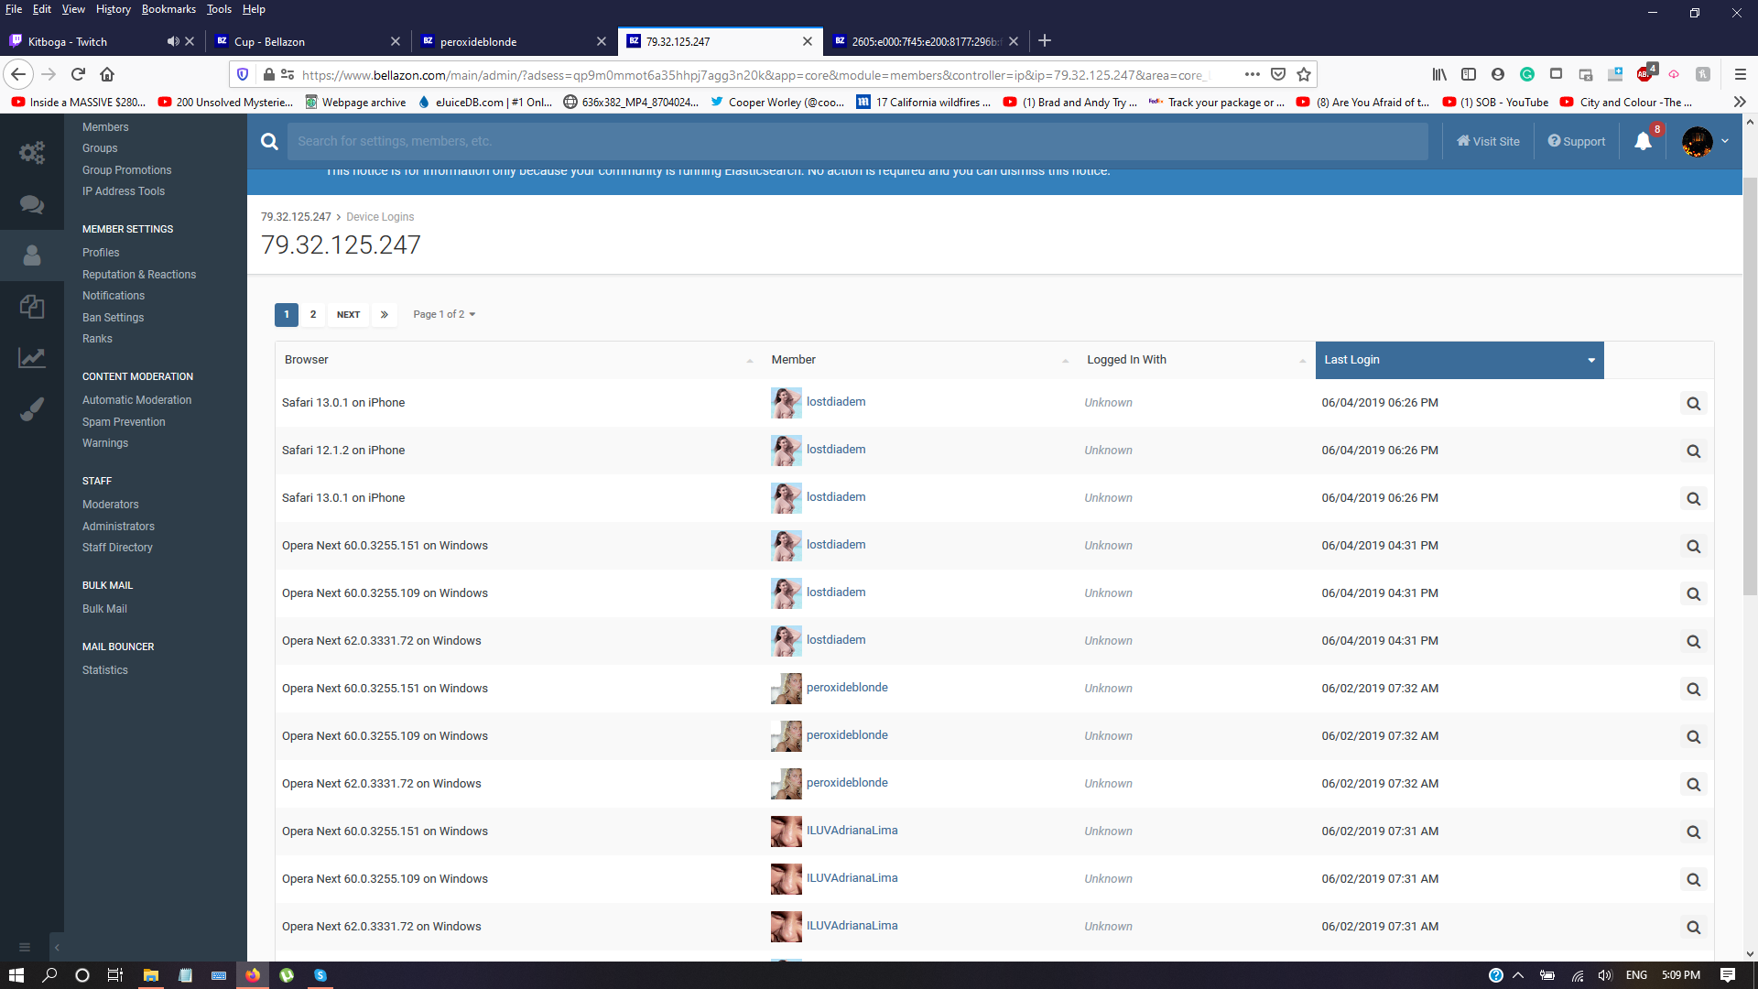Bookmark this page with star icon
1758x989 pixels.
pos(1304,74)
